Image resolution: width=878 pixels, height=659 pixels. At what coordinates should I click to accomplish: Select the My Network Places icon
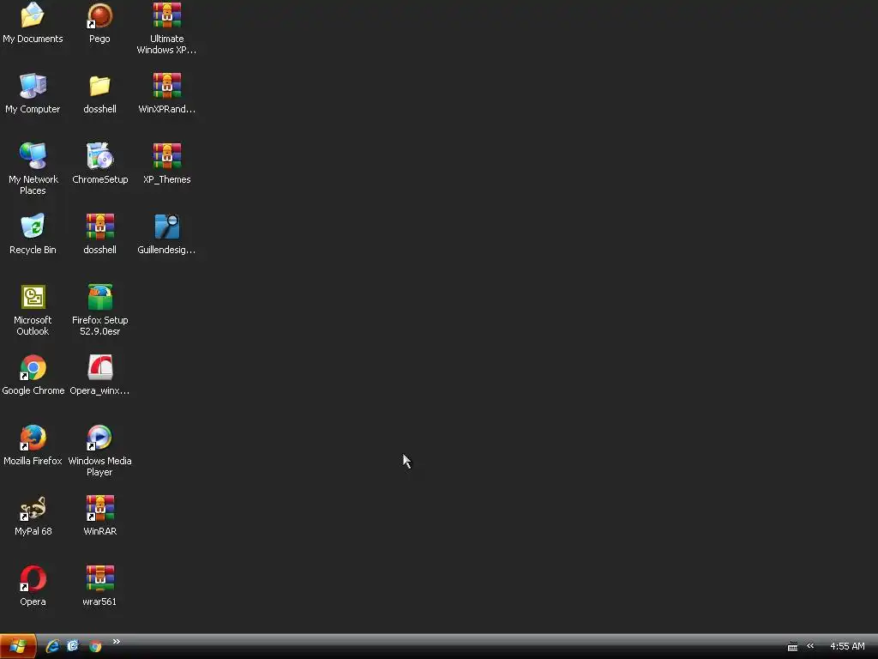[33, 156]
